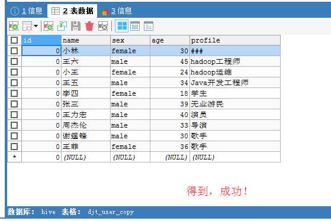Select the name cell 王六
This screenshot has width=331, height=221.
click(x=86, y=61)
